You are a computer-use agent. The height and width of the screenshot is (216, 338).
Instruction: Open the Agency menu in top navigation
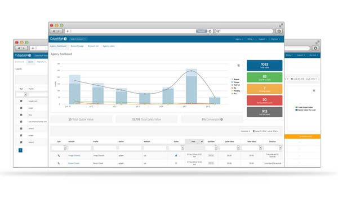pos(239,39)
